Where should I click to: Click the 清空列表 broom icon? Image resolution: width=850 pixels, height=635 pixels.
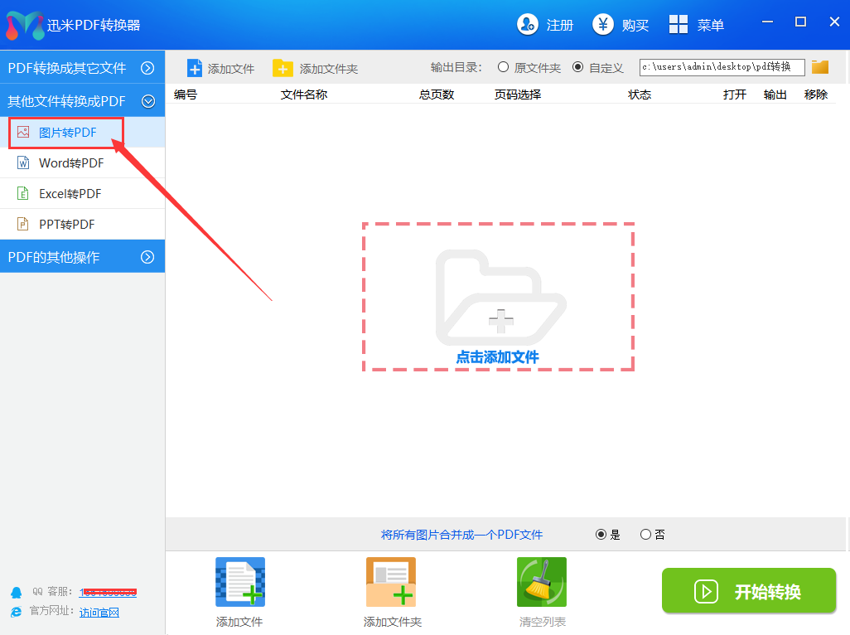(x=542, y=582)
